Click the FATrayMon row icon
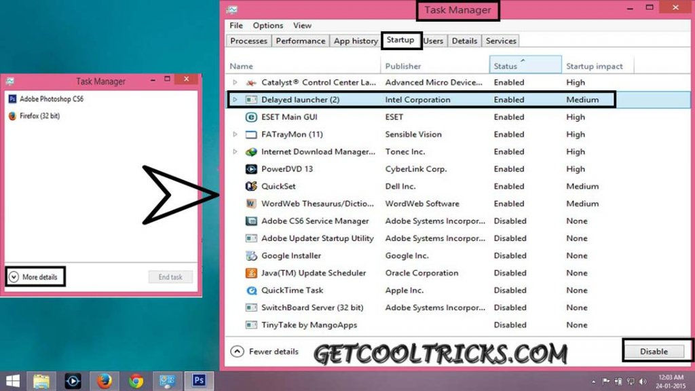The height and width of the screenshot is (391, 695). coord(251,134)
